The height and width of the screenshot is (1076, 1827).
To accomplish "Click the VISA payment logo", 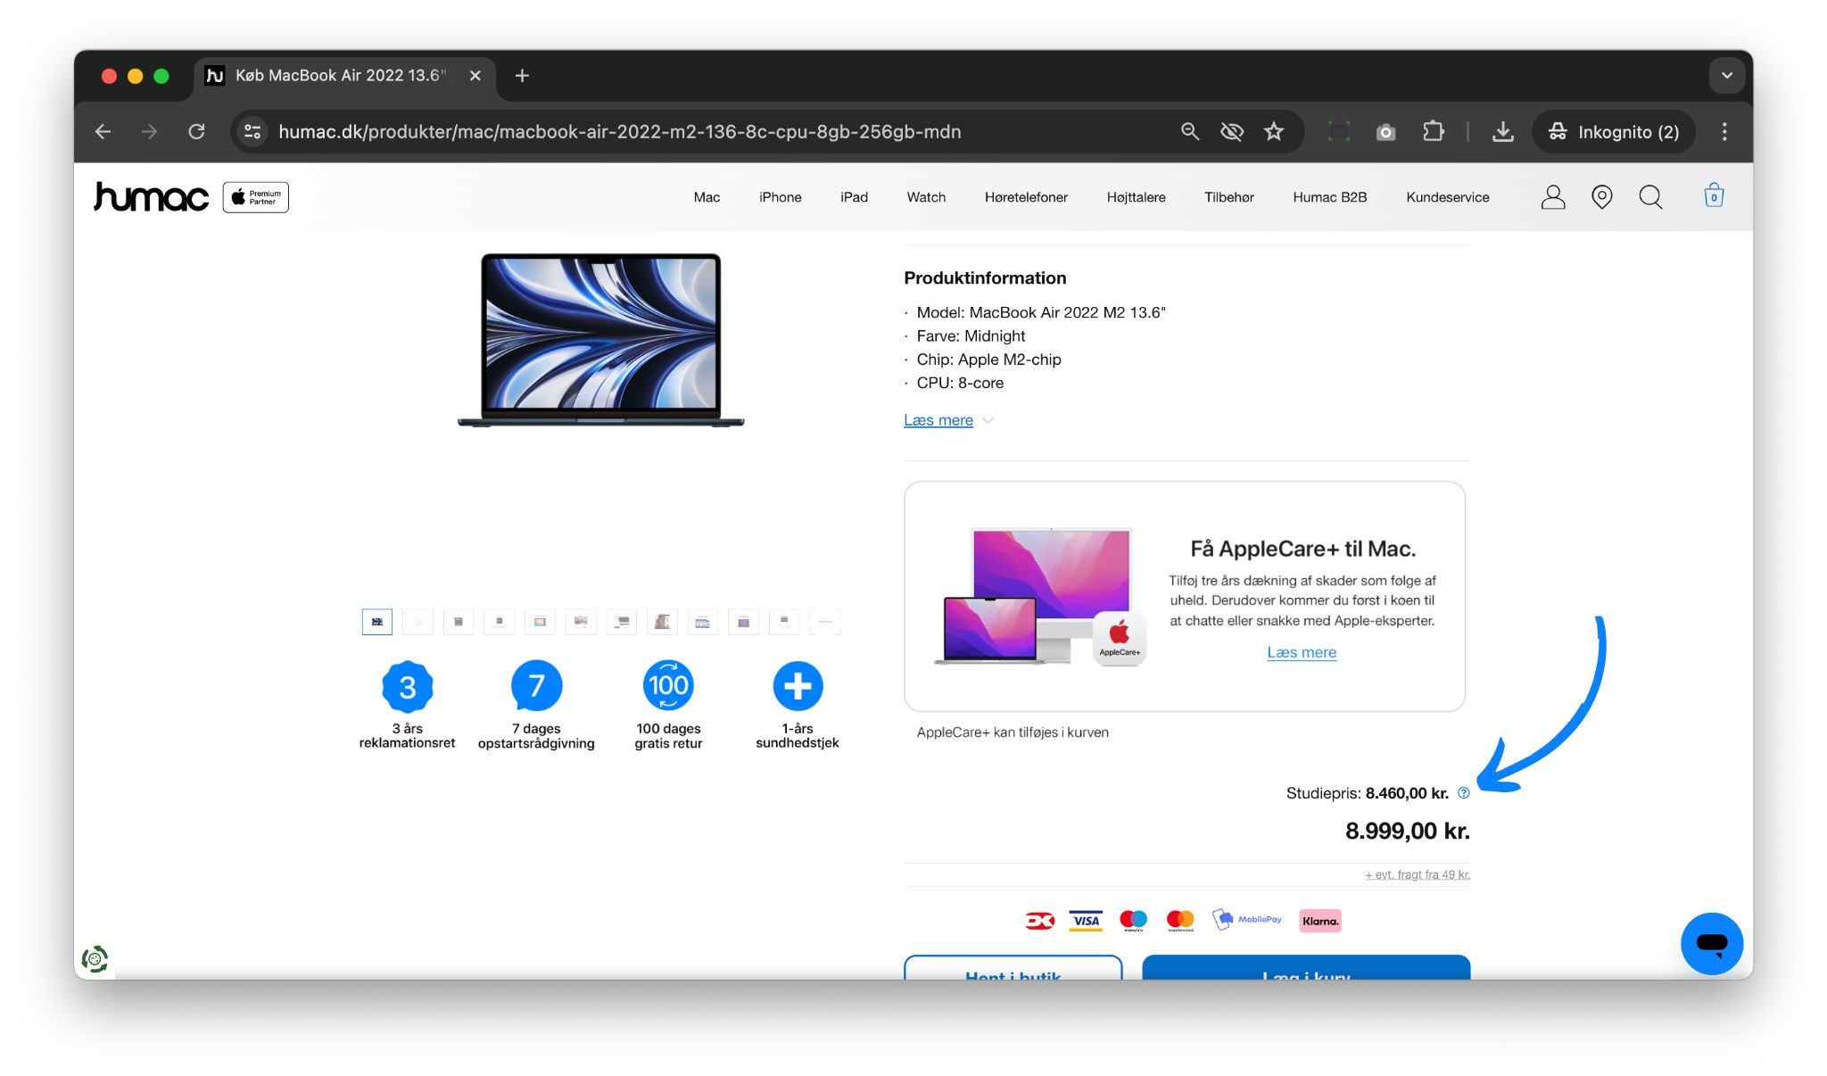I will pos(1086,921).
